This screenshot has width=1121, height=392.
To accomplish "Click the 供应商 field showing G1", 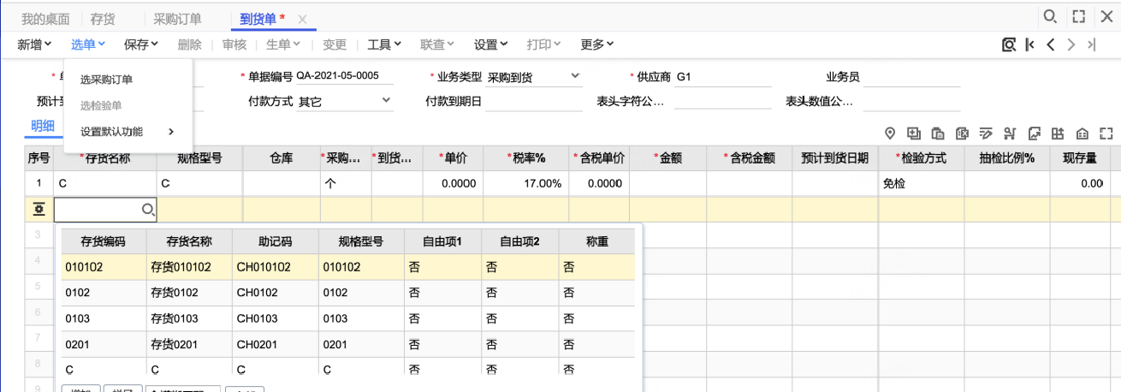I will pos(722,76).
